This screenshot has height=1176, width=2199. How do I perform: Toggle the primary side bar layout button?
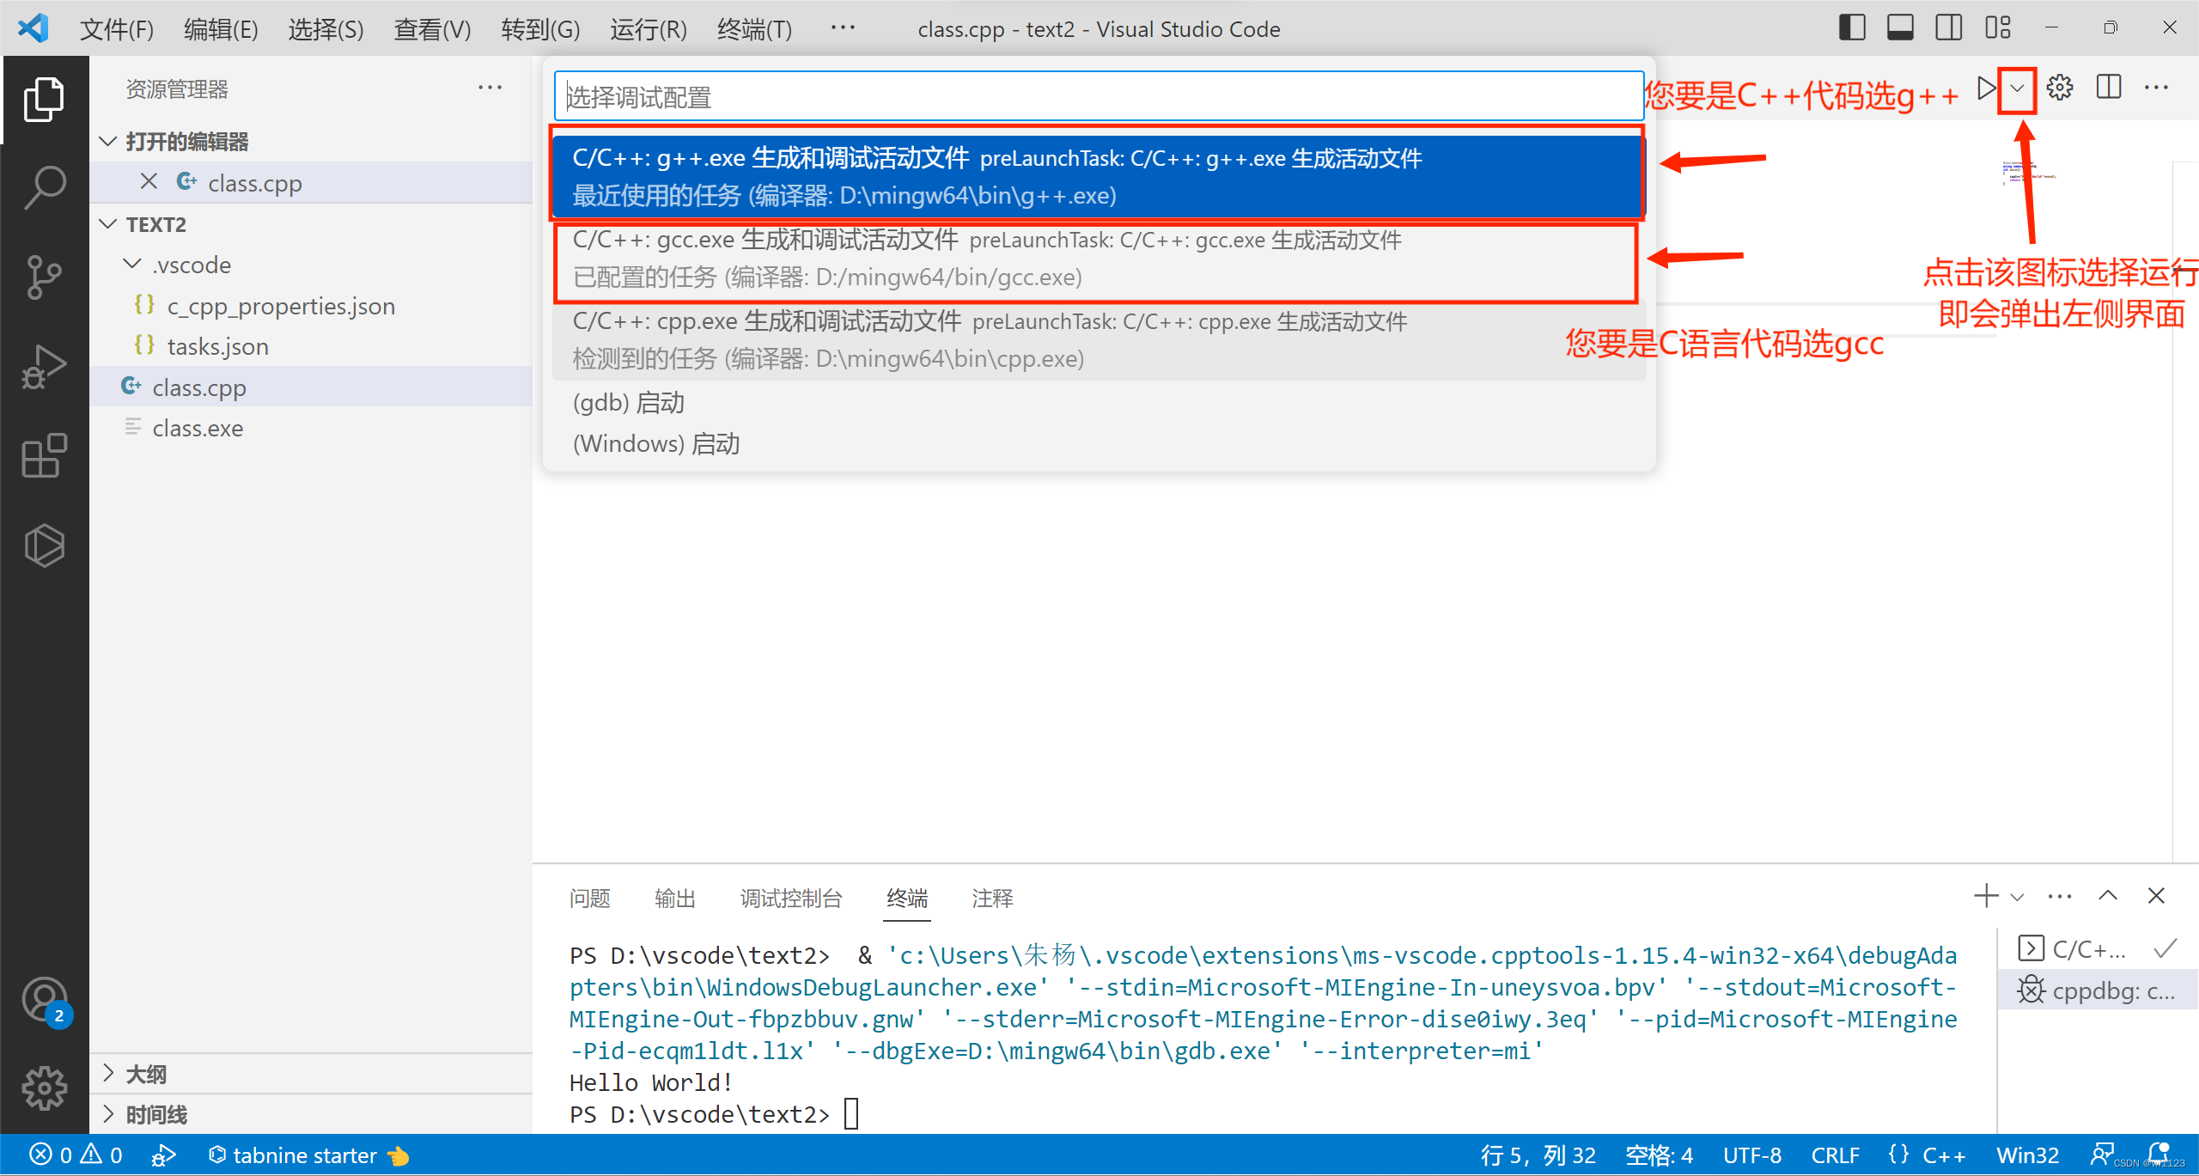coord(1852,28)
